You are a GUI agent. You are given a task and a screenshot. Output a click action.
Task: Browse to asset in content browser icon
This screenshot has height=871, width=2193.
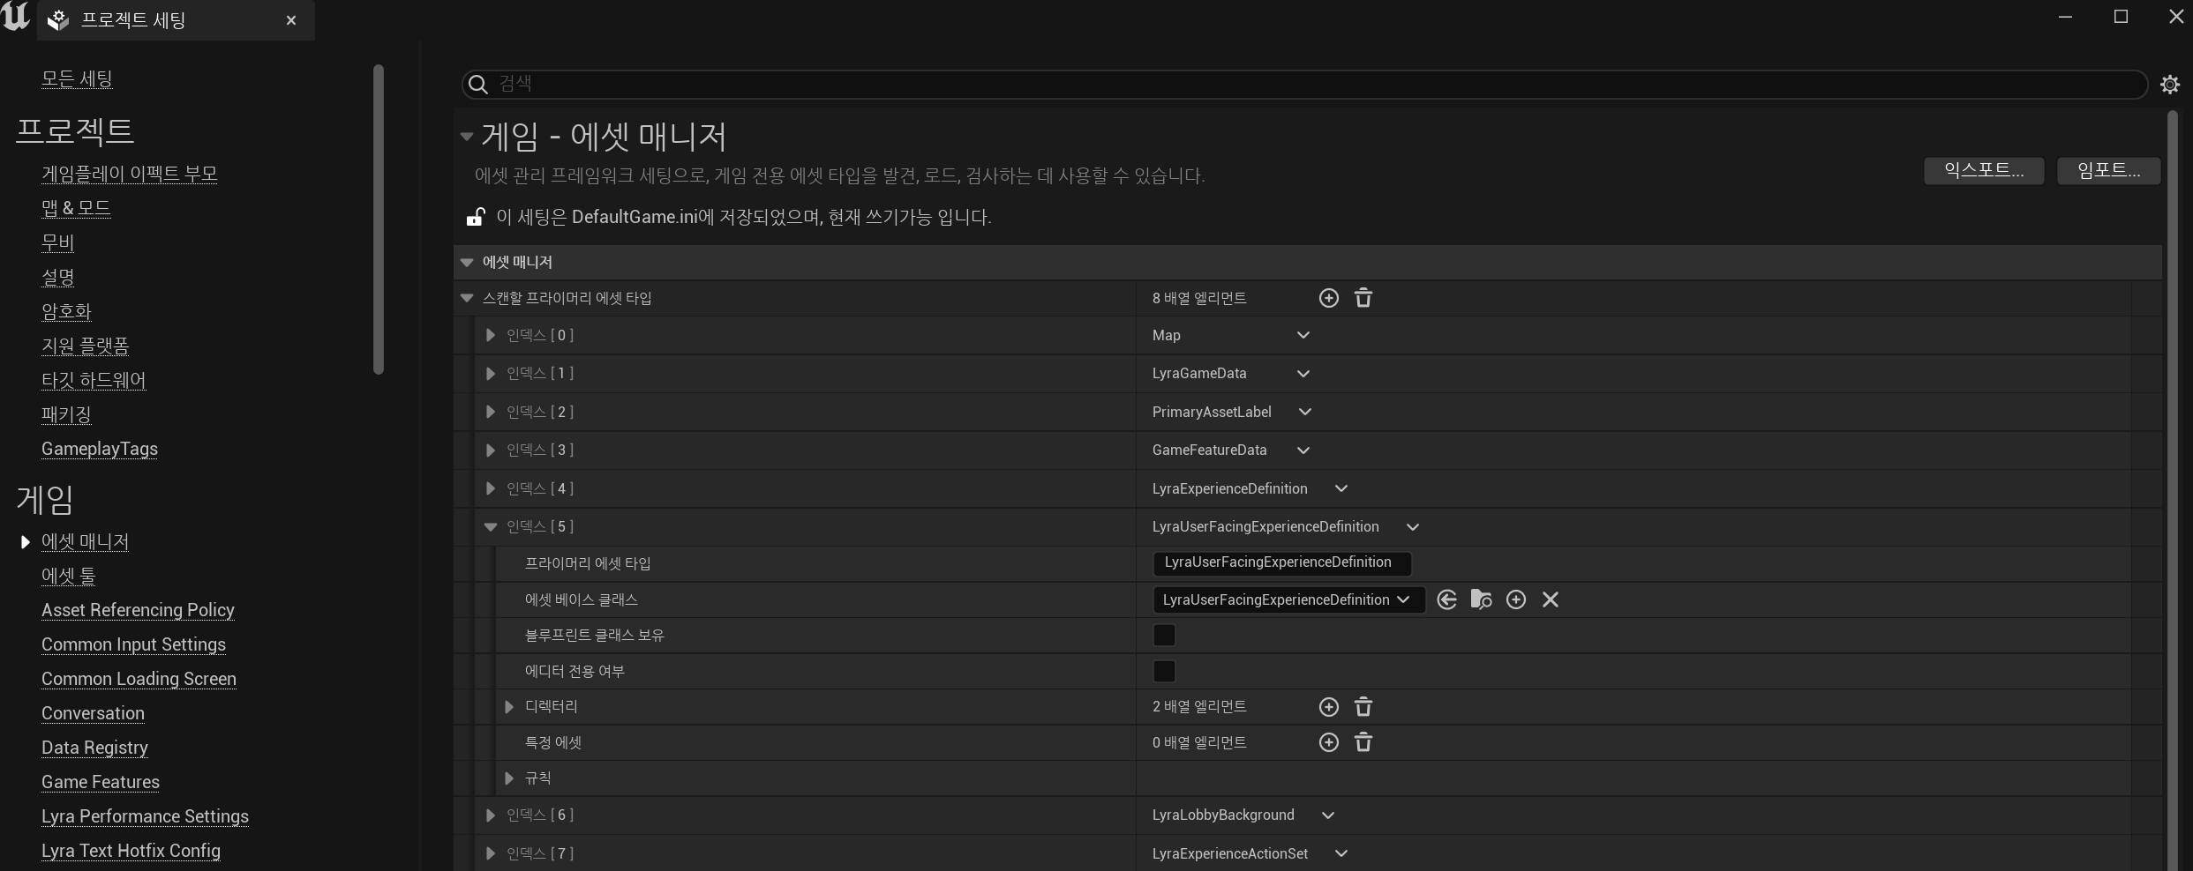(1481, 599)
